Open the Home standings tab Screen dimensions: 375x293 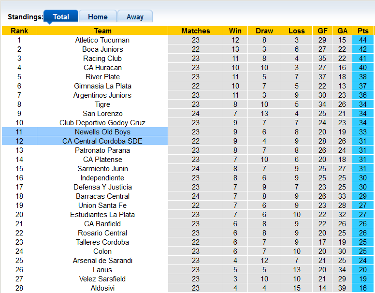(x=98, y=16)
